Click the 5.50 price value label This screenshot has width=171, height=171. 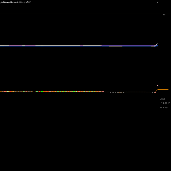tap(162, 99)
